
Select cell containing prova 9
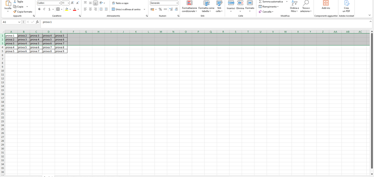[x=61, y=51]
